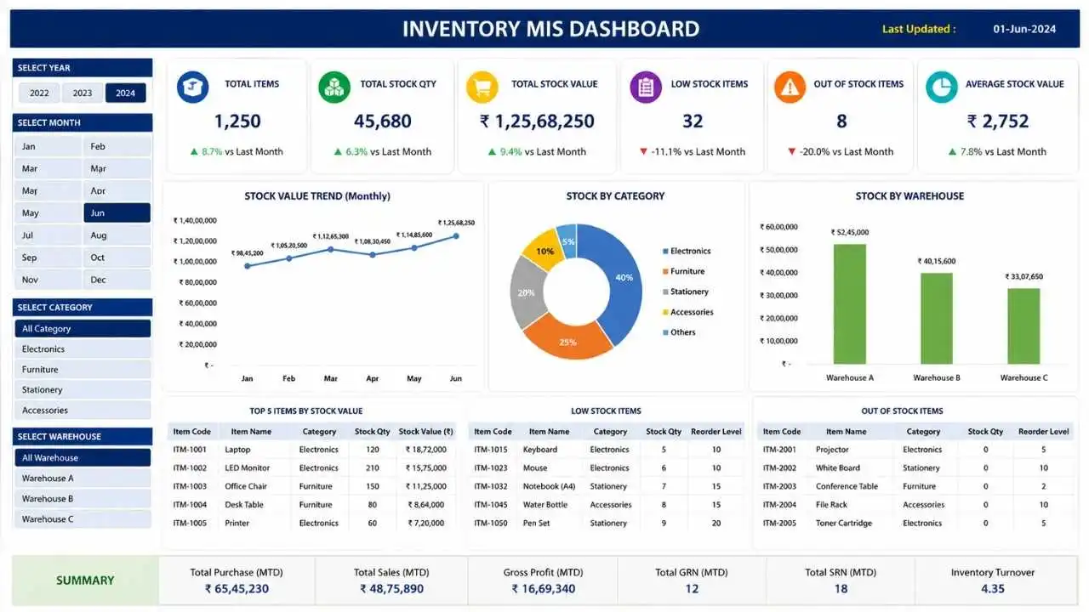Click the Stock Value (₹) column header
This screenshot has height=612, width=1089.
coord(425,432)
